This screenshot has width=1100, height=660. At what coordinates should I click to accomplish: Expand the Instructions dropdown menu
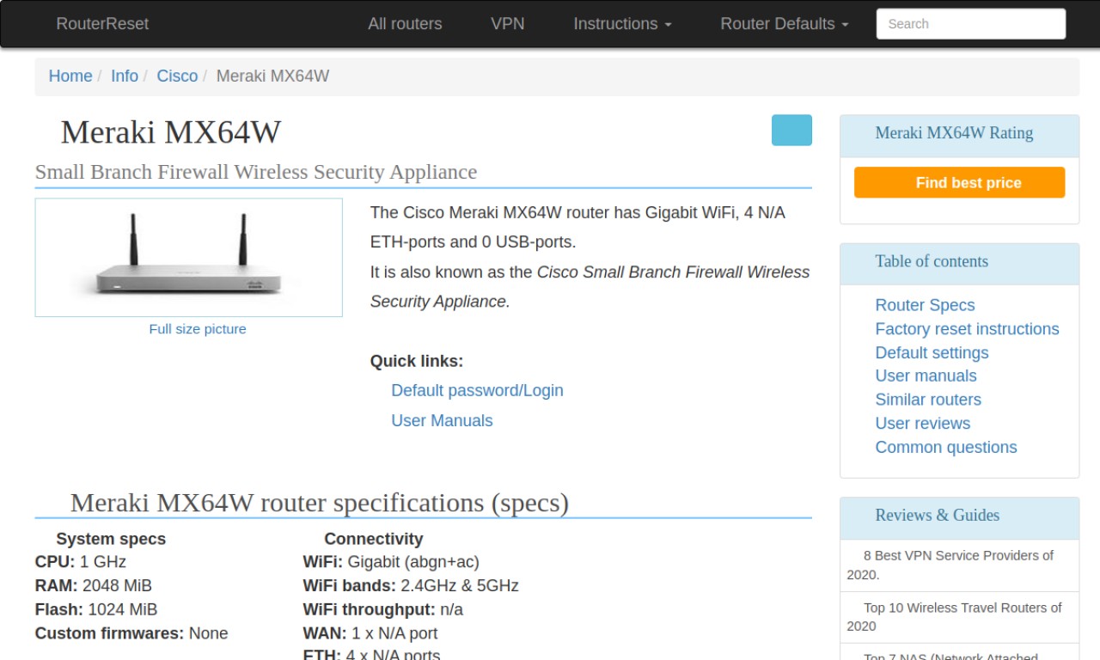point(622,24)
